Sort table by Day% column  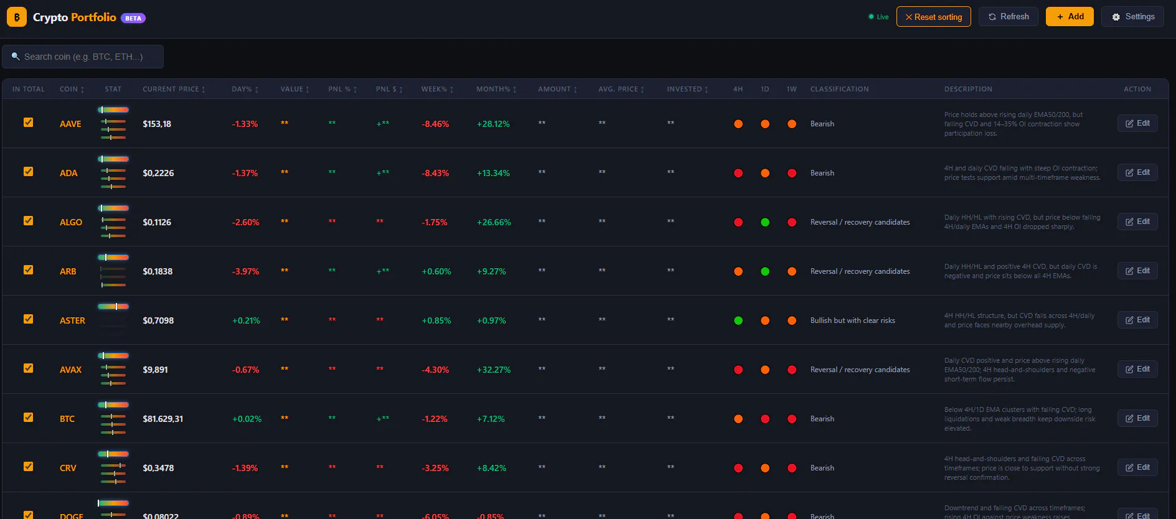tap(245, 89)
